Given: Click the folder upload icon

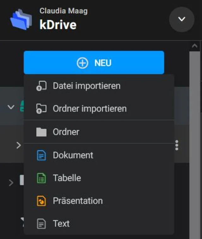Looking at the screenshot, I should [41, 109].
